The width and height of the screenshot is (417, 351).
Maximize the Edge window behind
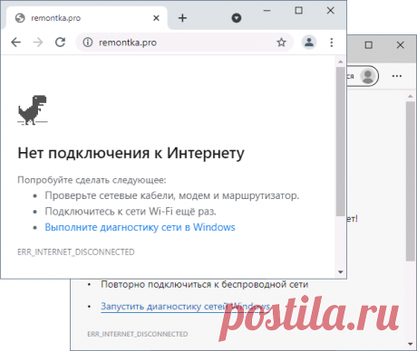[368, 45]
